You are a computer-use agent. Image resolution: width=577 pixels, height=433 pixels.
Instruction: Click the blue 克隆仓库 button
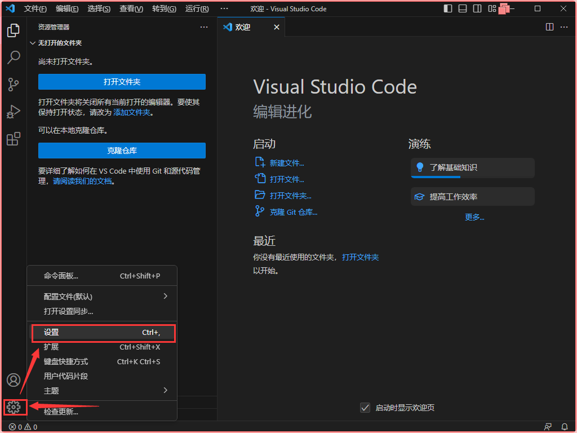(122, 151)
